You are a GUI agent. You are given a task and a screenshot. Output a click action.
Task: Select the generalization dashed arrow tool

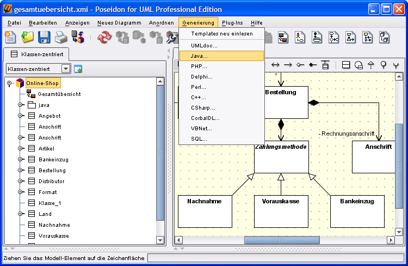371,65
